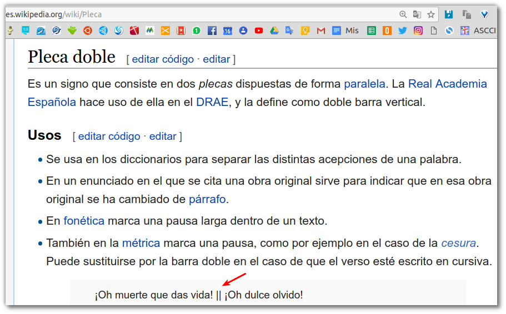506x314 pixels.
Task: Click the translate page icon in address bar
Action: (417, 14)
